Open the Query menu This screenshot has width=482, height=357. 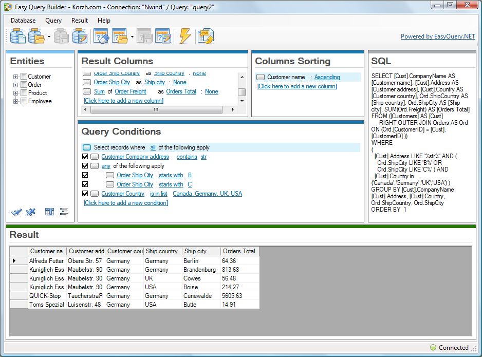click(x=53, y=21)
